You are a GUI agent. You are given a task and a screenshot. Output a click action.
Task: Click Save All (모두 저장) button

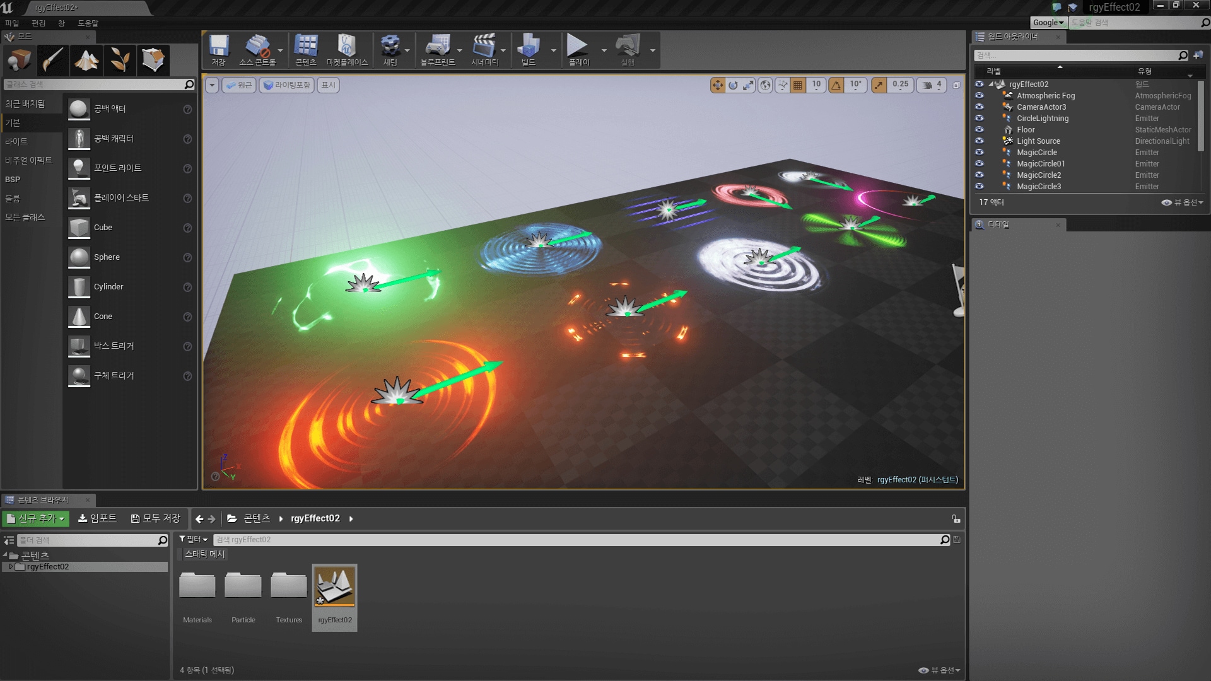pos(156,519)
